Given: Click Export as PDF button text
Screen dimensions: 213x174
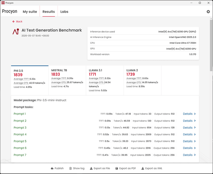Looking at the screenshot, I should (x=127, y=168).
